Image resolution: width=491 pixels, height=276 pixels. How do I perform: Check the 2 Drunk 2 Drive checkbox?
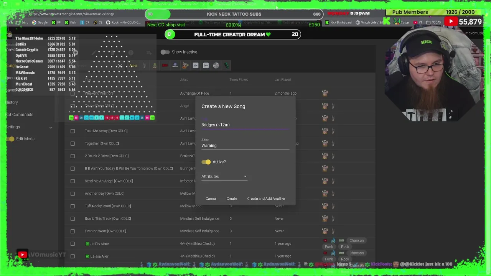coord(72,156)
